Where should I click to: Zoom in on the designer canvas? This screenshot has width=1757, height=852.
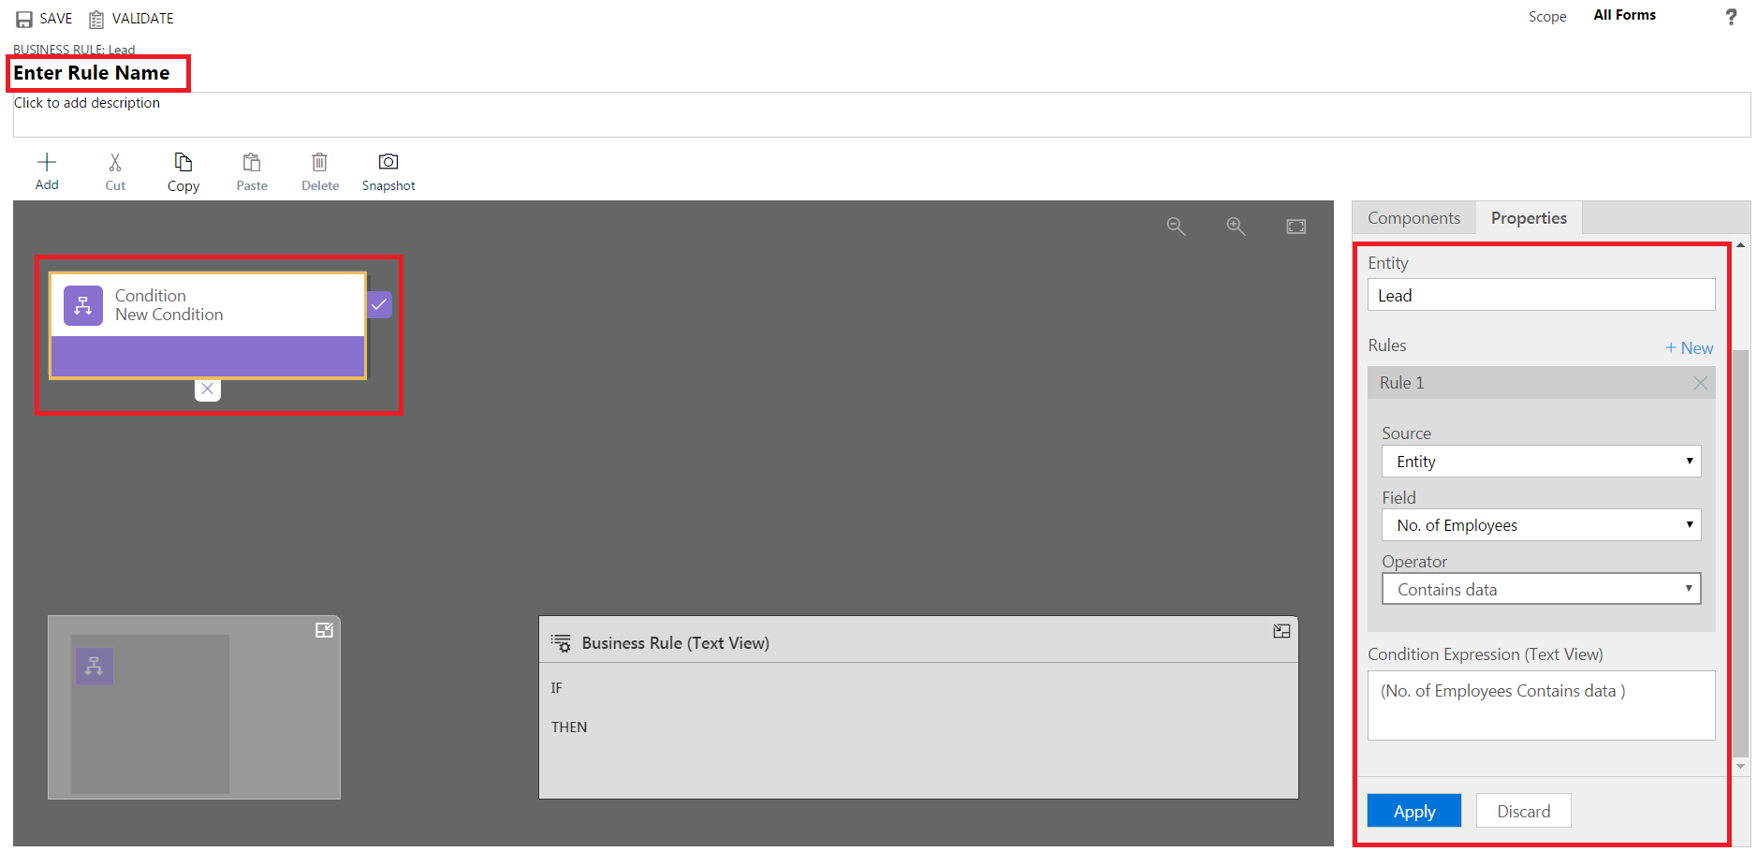pyautogui.click(x=1236, y=227)
